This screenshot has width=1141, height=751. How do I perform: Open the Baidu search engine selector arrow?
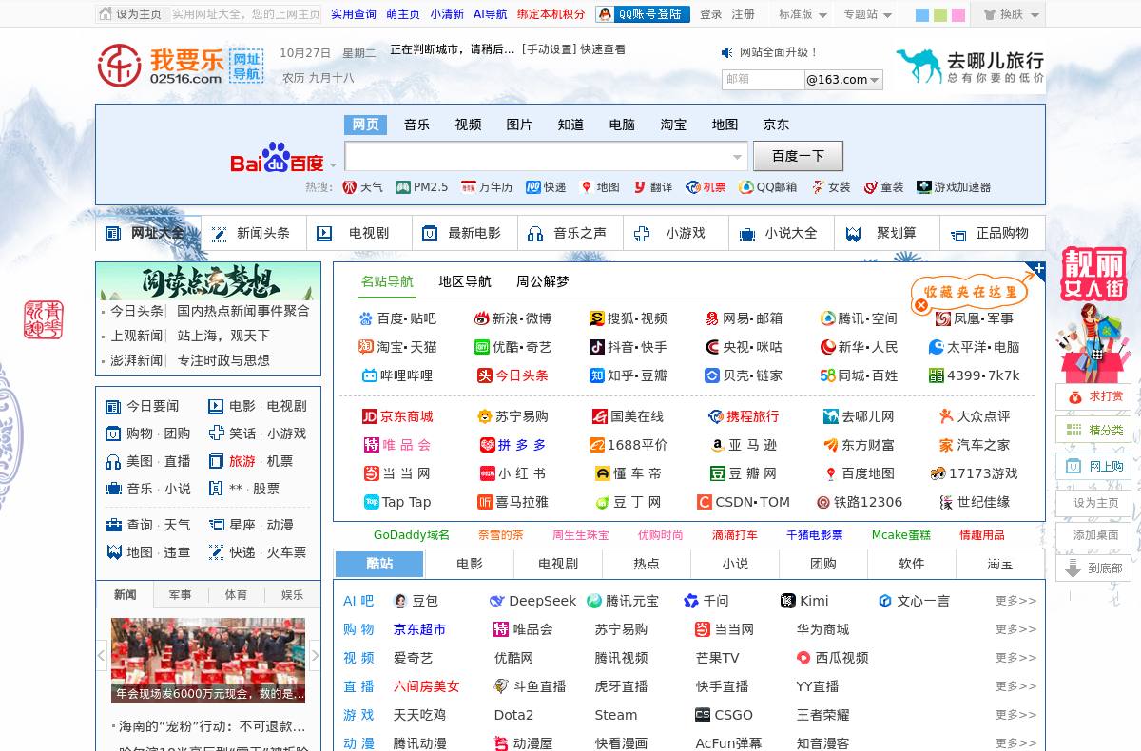click(333, 165)
